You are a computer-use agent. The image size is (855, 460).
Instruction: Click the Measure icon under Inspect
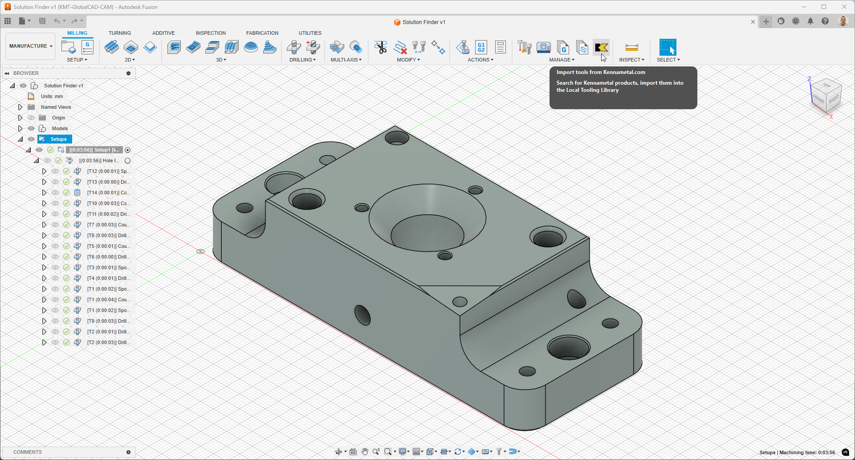(631, 47)
